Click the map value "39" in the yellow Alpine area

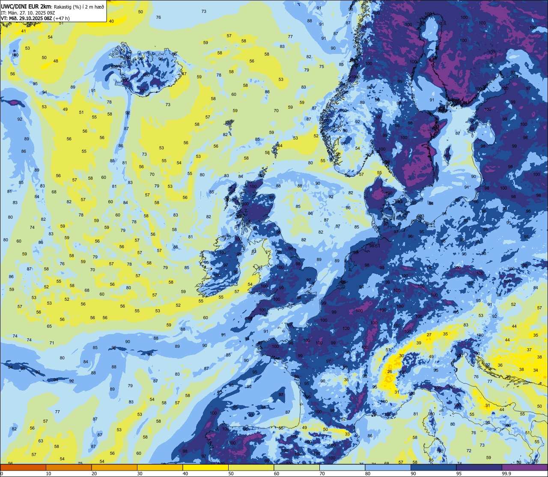click(x=419, y=343)
